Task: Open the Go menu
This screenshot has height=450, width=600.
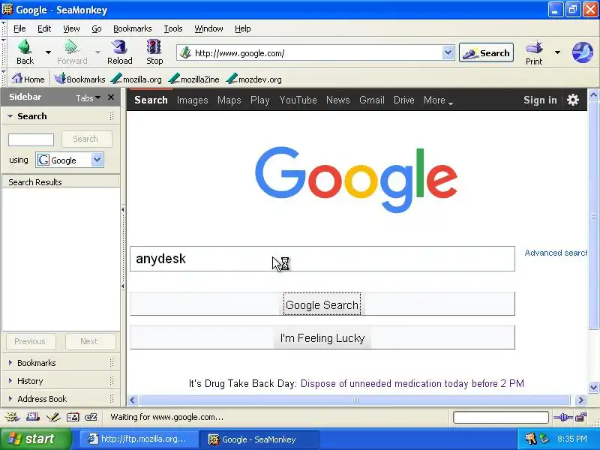Action: (x=97, y=28)
